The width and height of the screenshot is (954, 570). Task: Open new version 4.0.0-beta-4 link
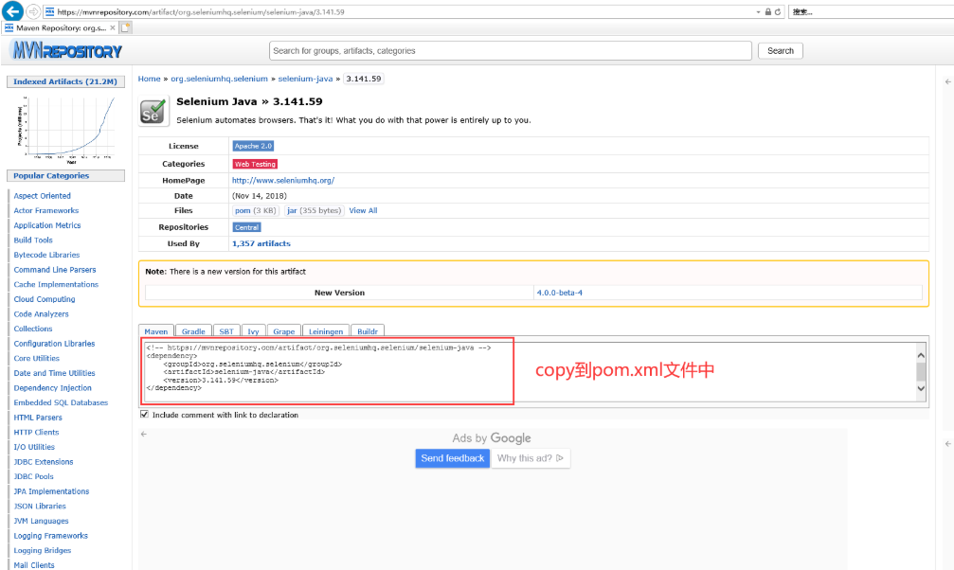(x=559, y=293)
